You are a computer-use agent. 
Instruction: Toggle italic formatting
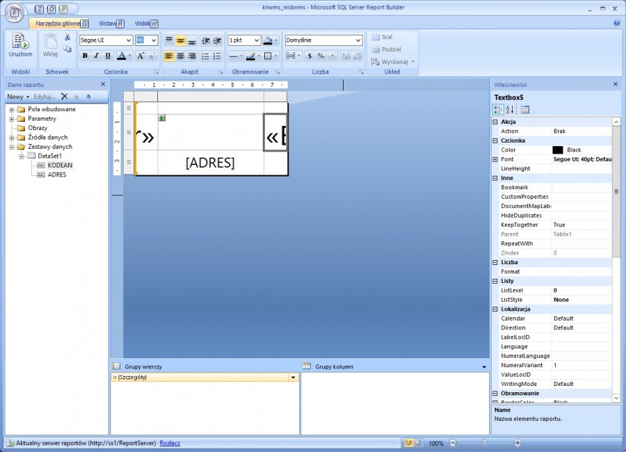point(96,56)
